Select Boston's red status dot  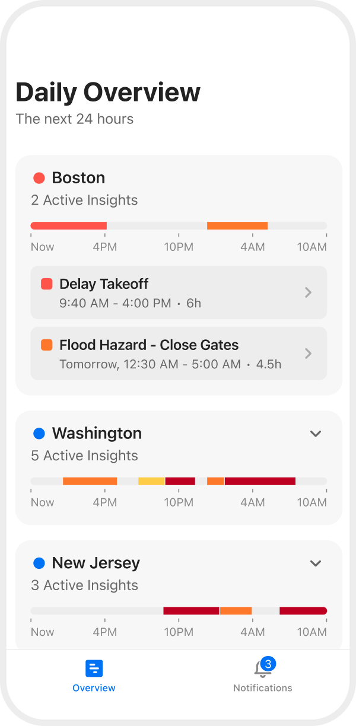pyautogui.click(x=39, y=177)
